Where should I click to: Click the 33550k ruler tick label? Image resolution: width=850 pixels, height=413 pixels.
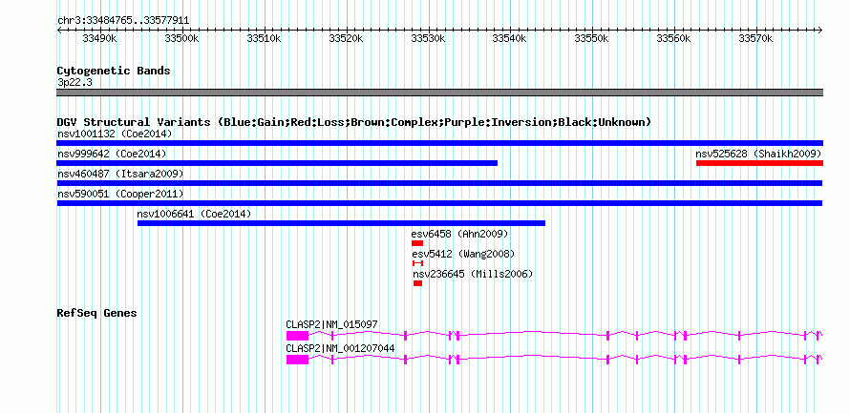[x=592, y=38]
